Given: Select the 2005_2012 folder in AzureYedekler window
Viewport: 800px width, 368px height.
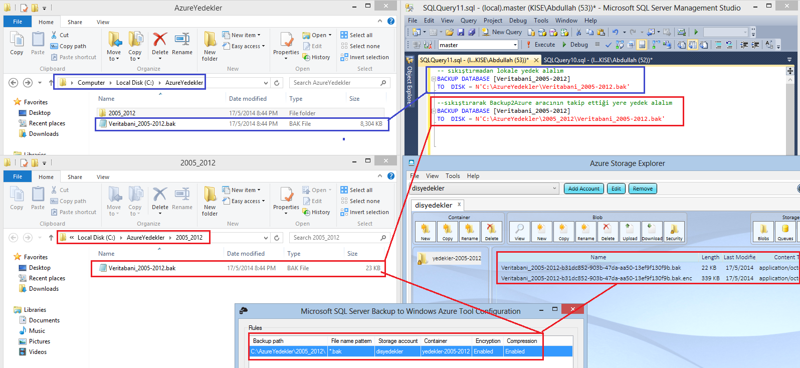Looking at the screenshot, I should tap(240, 113).
